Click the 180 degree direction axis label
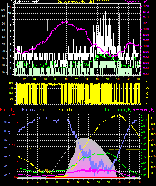This screenshot has height=186, width=156. tap(11, 94)
